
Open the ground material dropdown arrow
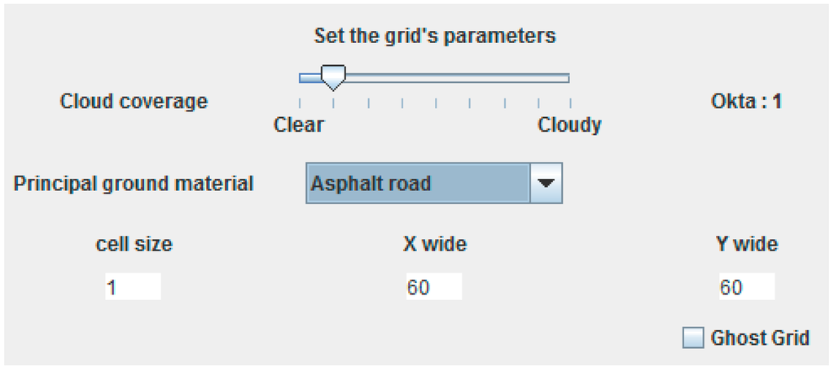tap(546, 183)
